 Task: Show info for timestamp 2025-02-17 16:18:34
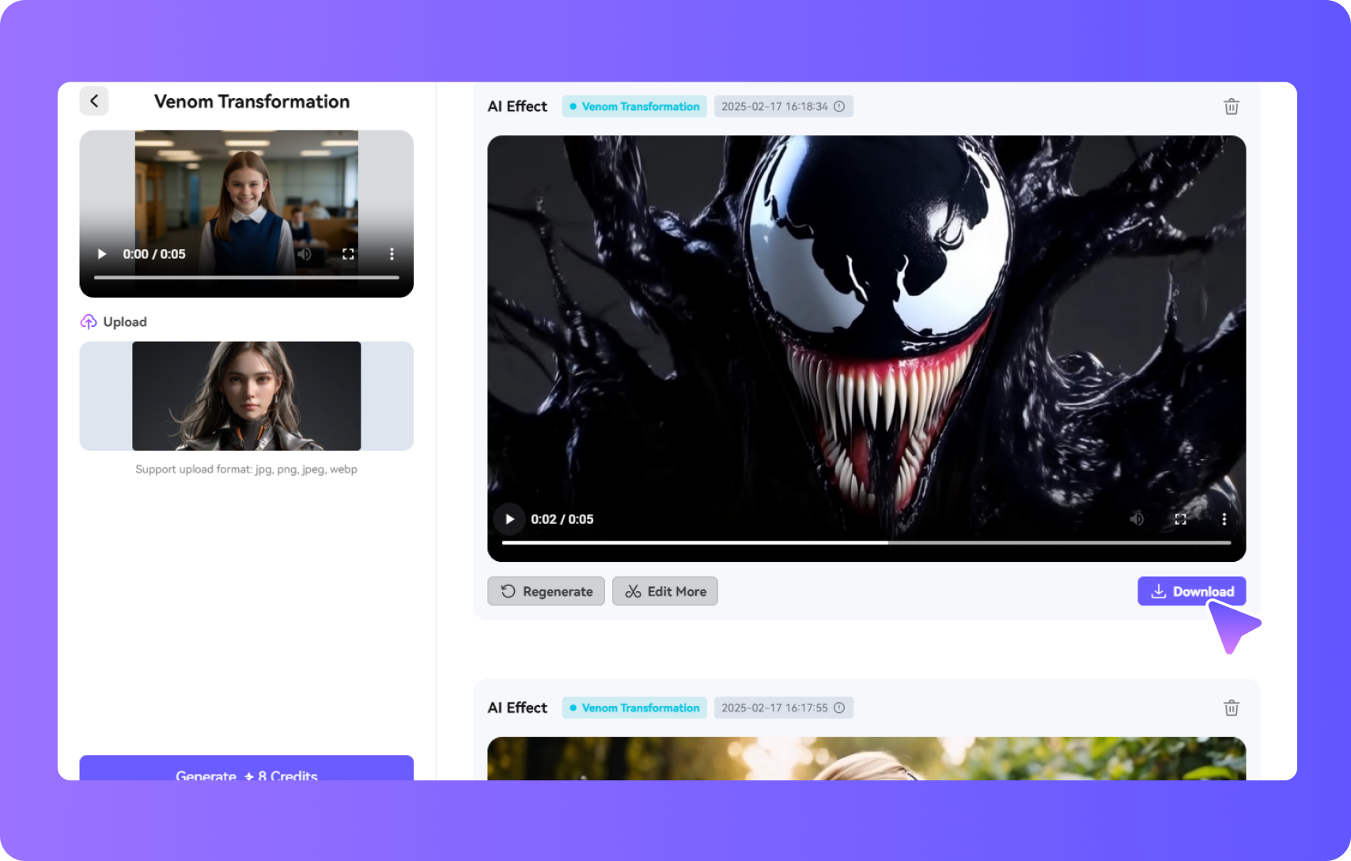click(x=839, y=106)
